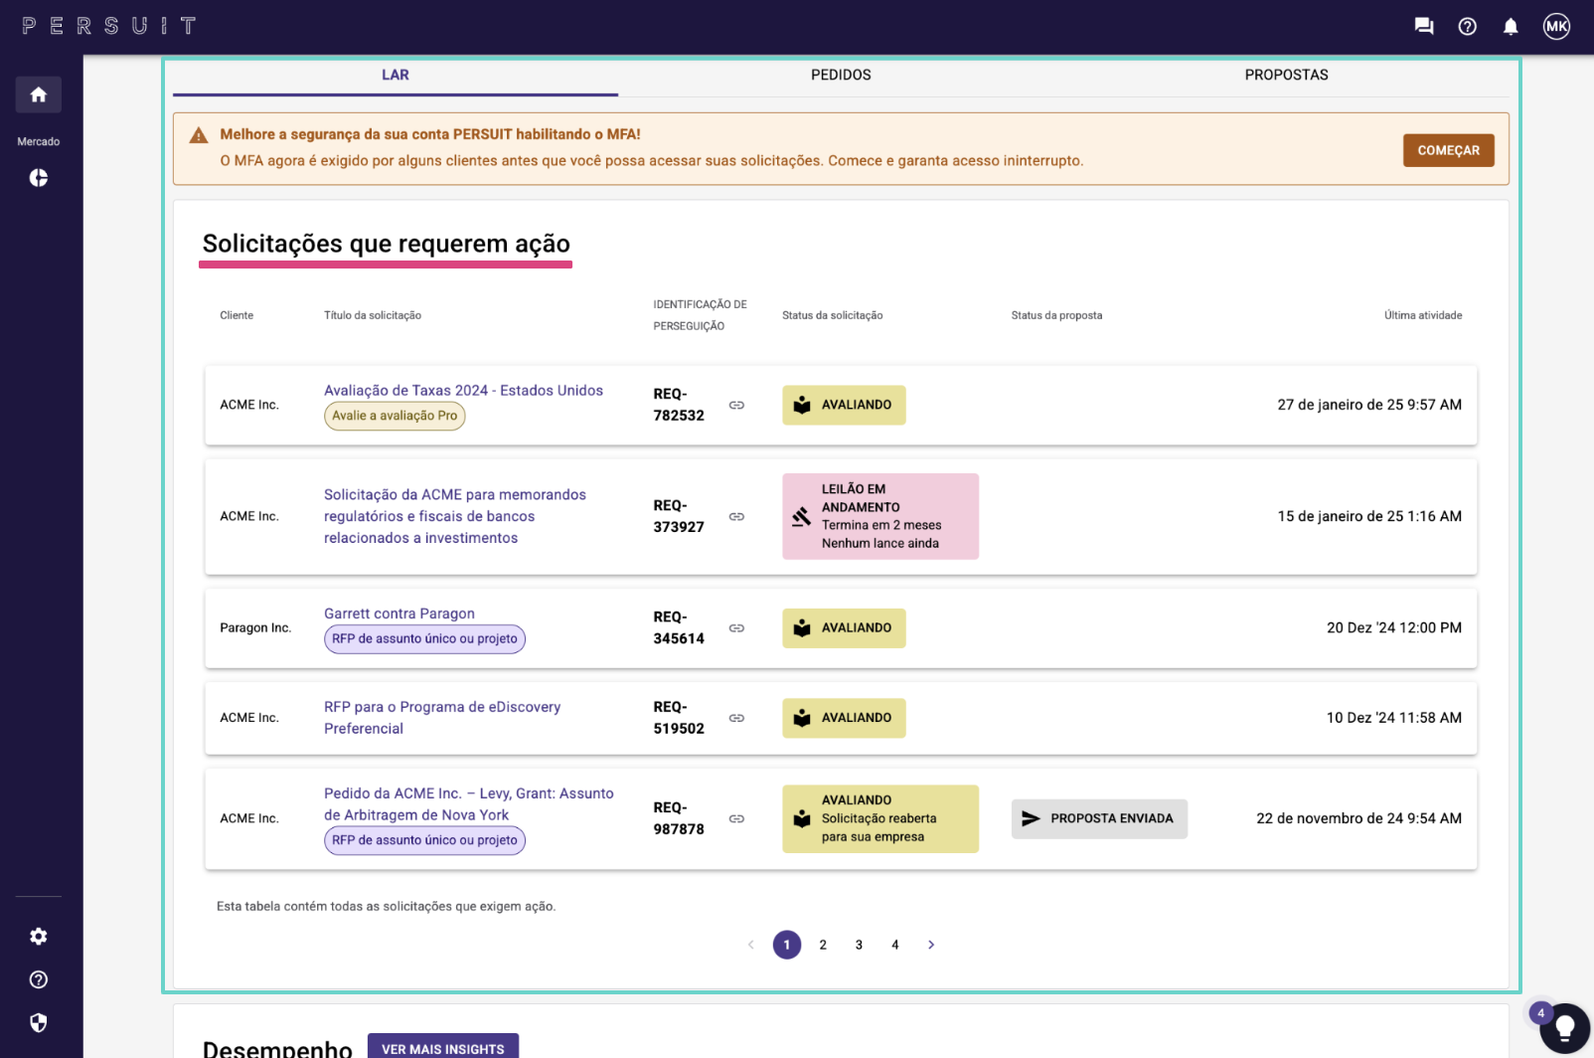The width and height of the screenshot is (1594, 1058).
Task: Copy link for request REQ-345614
Action: tap(736, 628)
